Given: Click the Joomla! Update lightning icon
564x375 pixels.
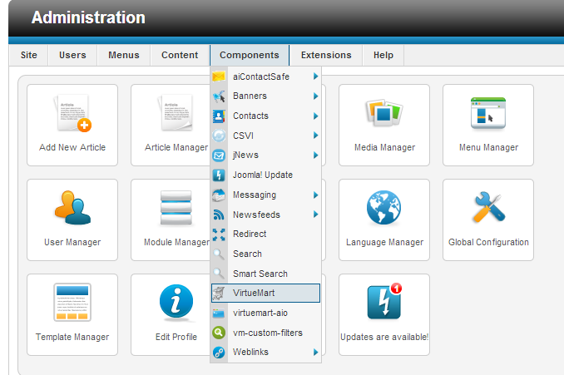Looking at the screenshot, I should (219, 175).
